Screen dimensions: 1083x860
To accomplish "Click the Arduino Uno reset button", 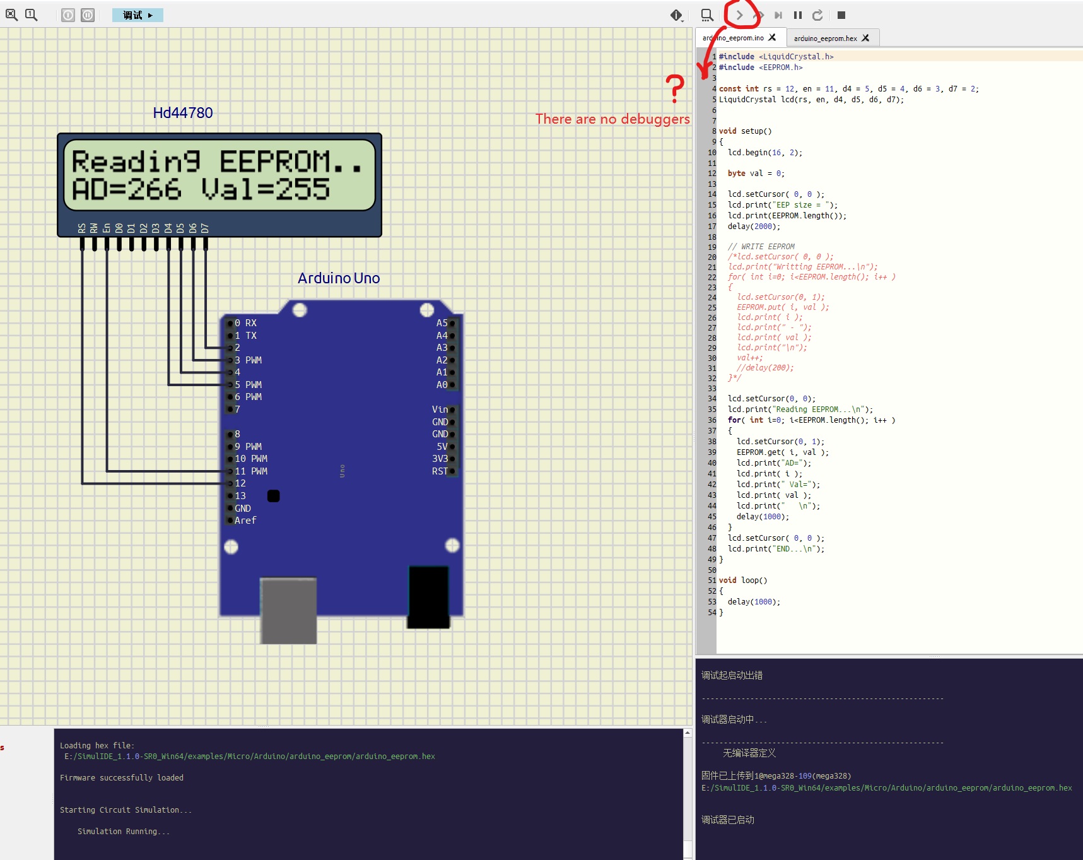I will 273,496.
